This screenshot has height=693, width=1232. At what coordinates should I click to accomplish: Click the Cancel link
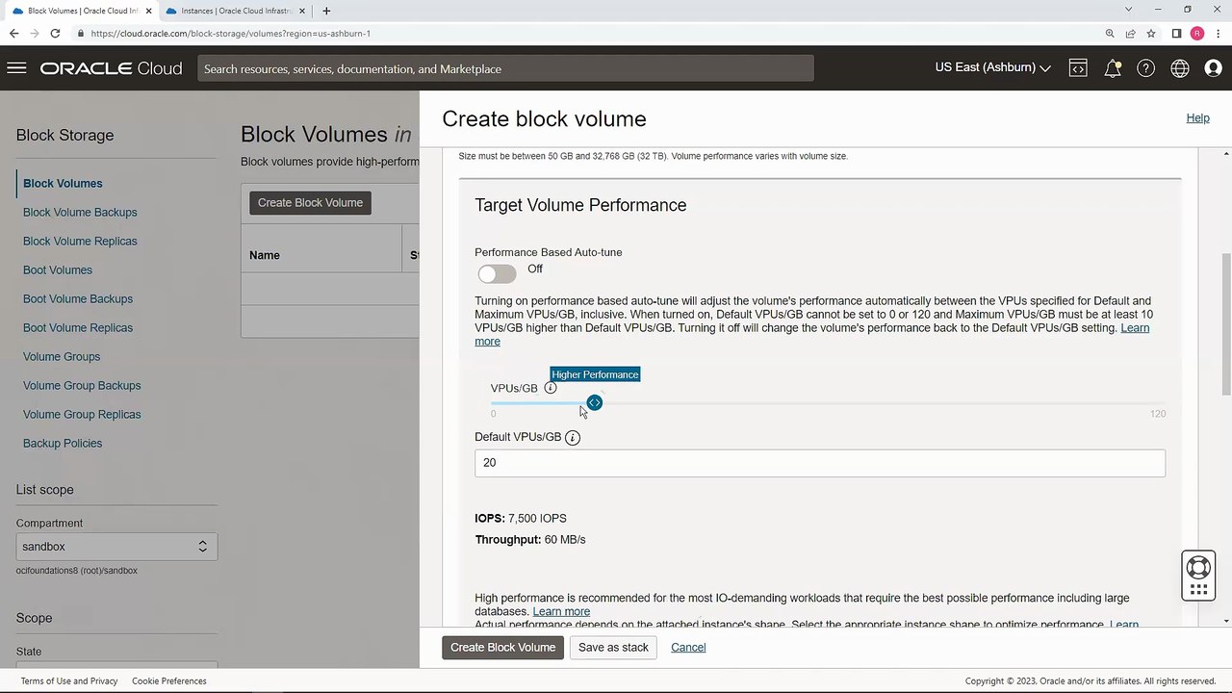[x=688, y=648]
